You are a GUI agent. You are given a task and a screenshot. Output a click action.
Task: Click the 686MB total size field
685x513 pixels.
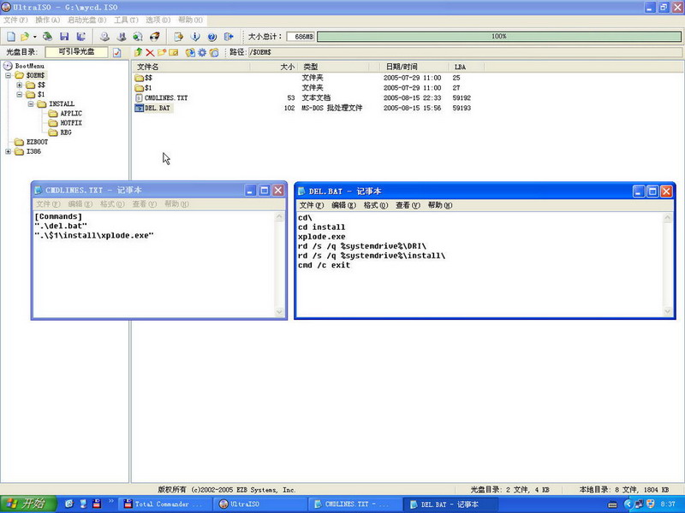point(301,37)
